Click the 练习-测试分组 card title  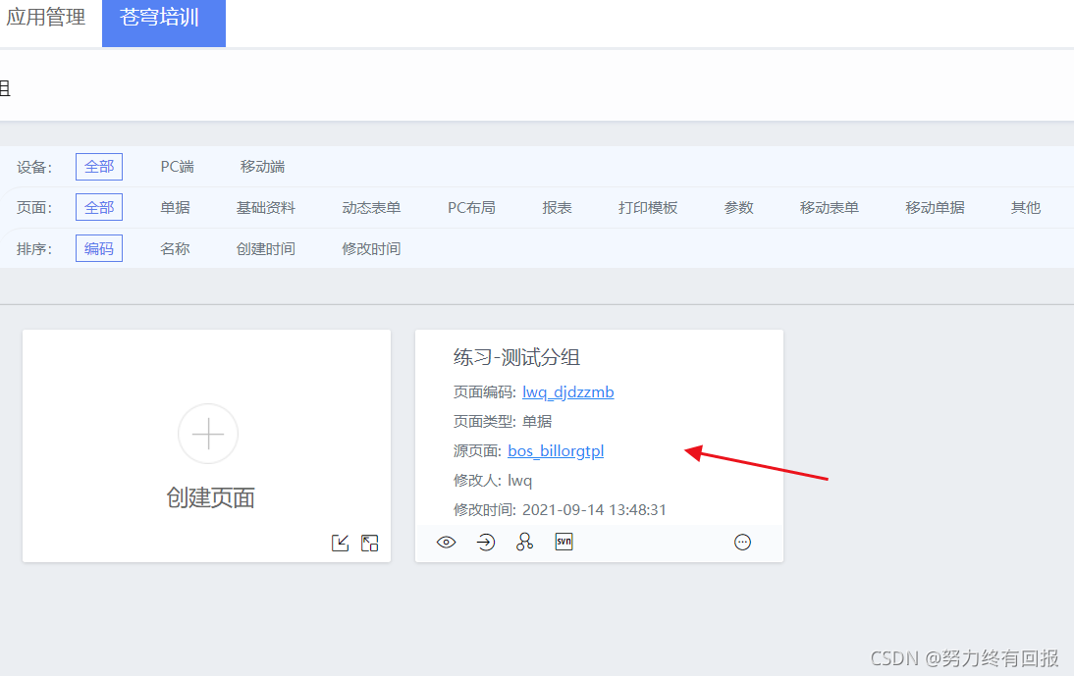coord(516,357)
